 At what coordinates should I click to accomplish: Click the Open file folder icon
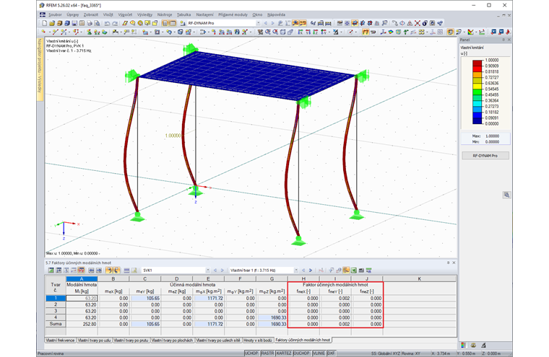52,23
